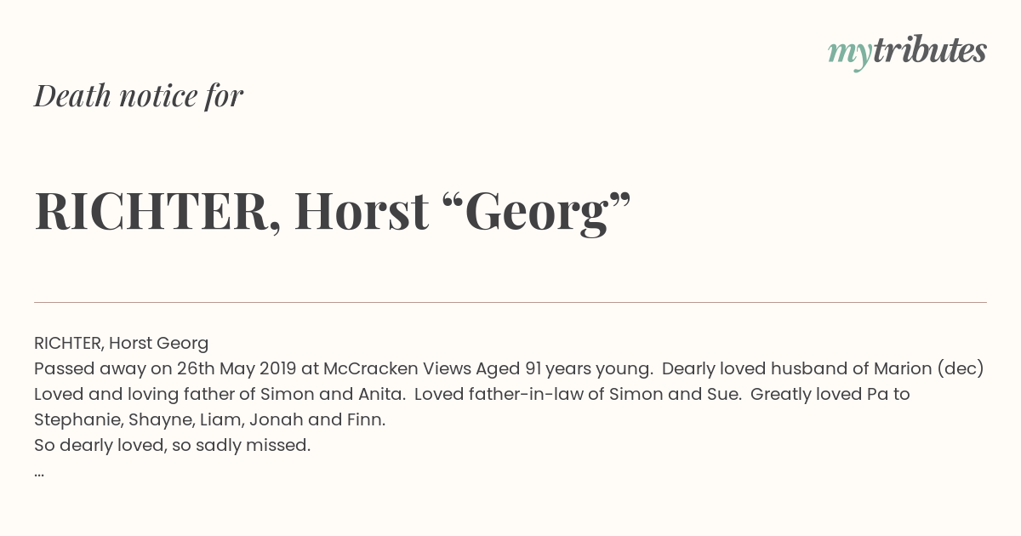Click the grandchildren names line starting with Stephanie

click(210, 419)
